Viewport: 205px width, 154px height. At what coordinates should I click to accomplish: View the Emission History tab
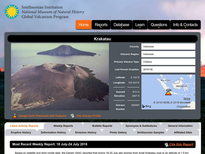pos(86,132)
